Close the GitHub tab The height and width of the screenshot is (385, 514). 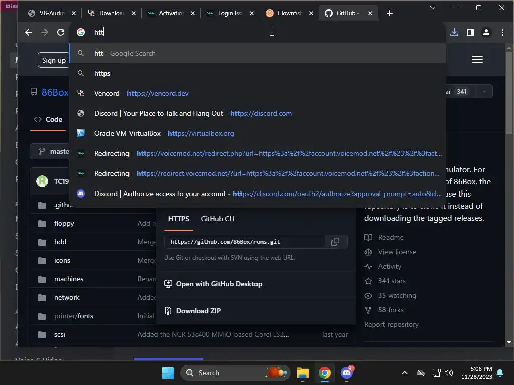(x=370, y=13)
